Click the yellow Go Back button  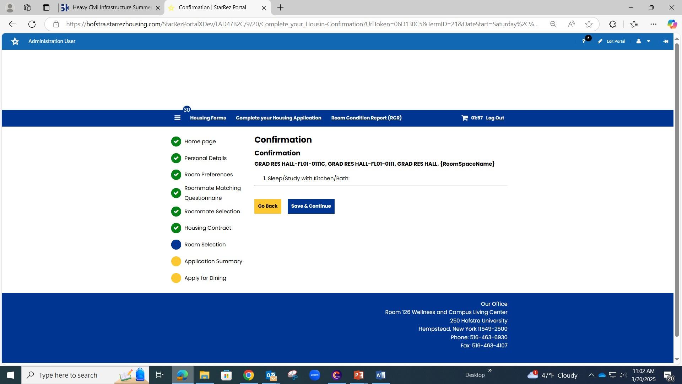(267, 206)
